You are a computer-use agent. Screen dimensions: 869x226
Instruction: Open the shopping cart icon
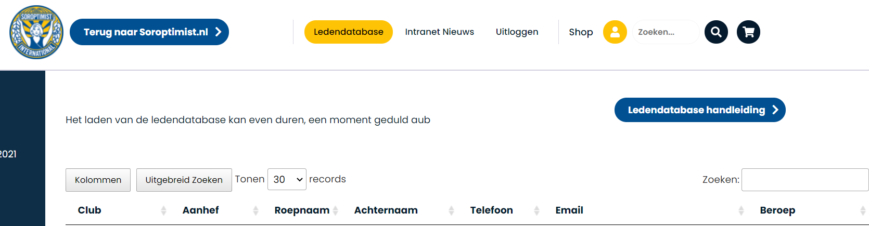[x=748, y=32]
